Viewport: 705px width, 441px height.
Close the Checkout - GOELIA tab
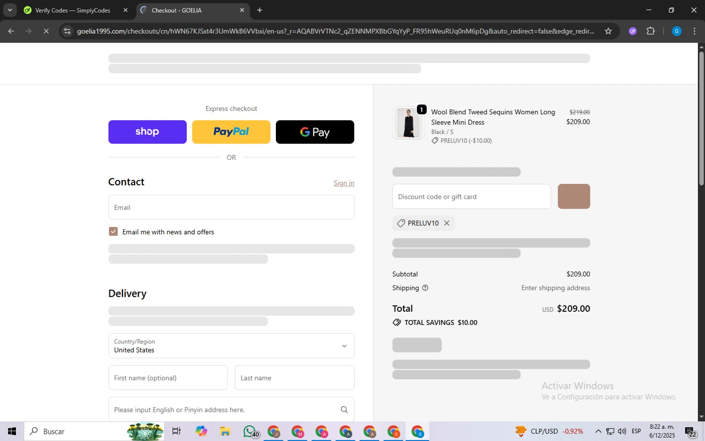[x=242, y=10]
